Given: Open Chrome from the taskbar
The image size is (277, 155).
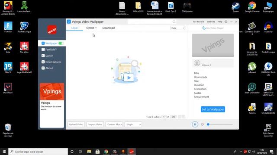Looking at the screenshot, I should 106,152.
